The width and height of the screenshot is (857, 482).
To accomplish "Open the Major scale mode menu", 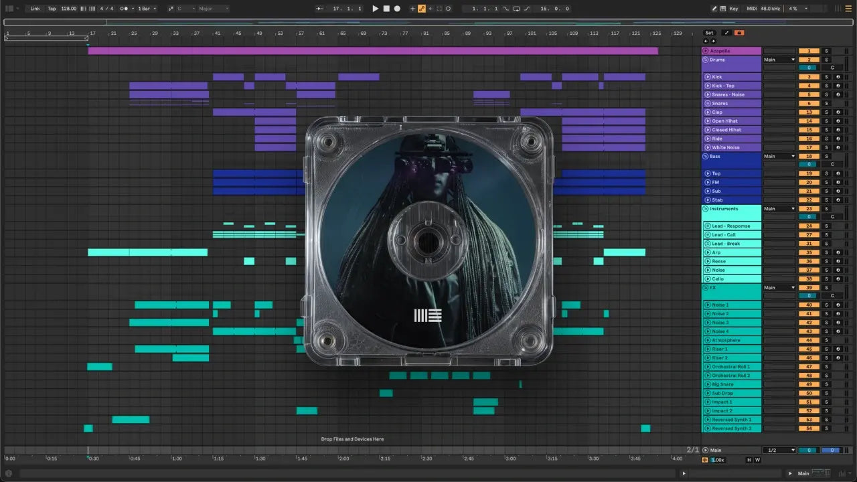I will [x=213, y=9].
